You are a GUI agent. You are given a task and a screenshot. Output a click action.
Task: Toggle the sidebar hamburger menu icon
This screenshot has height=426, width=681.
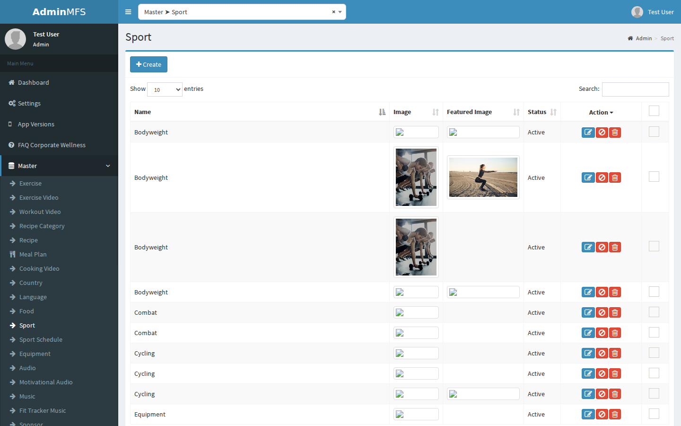[128, 12]
